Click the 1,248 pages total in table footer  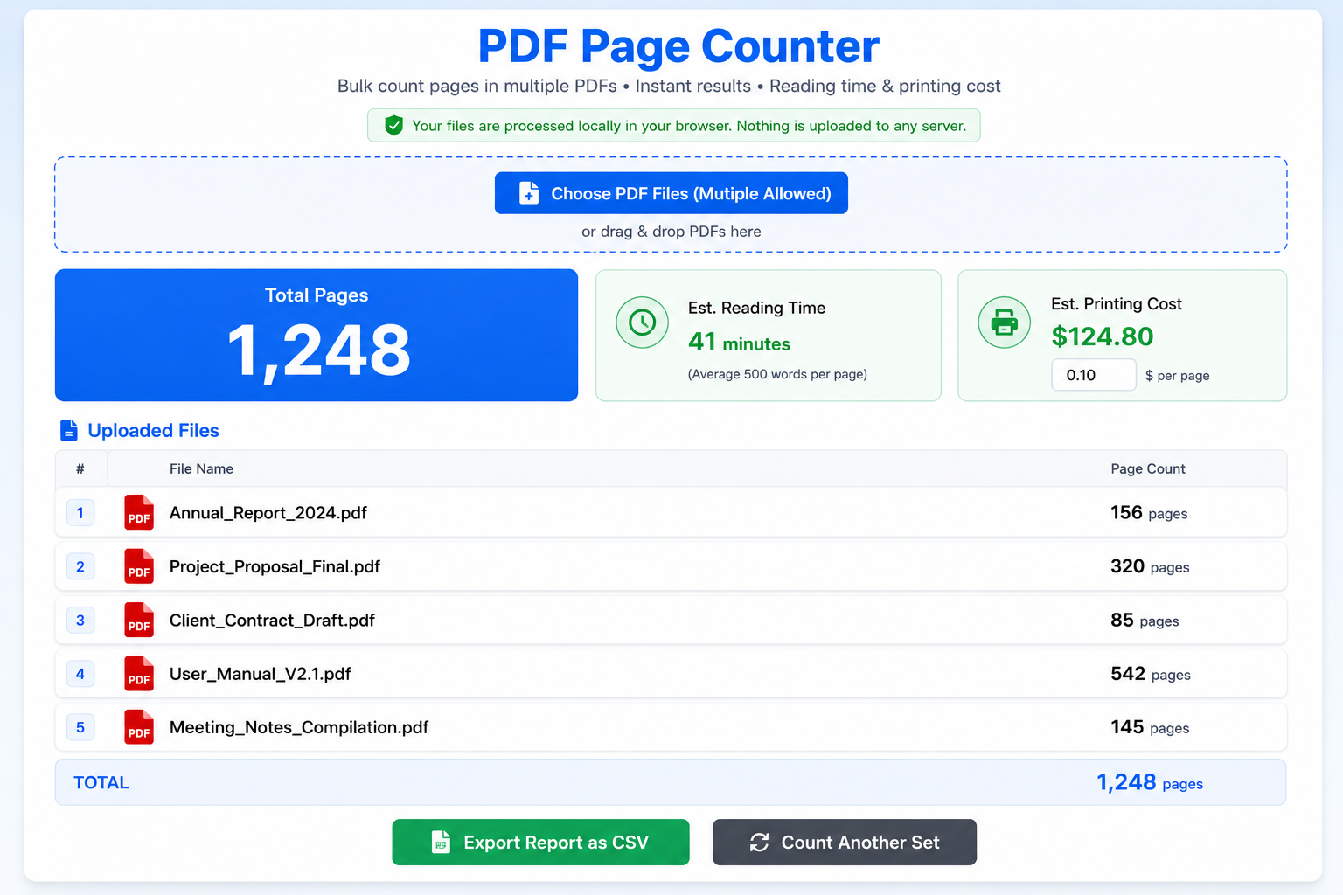point(1150,782)
